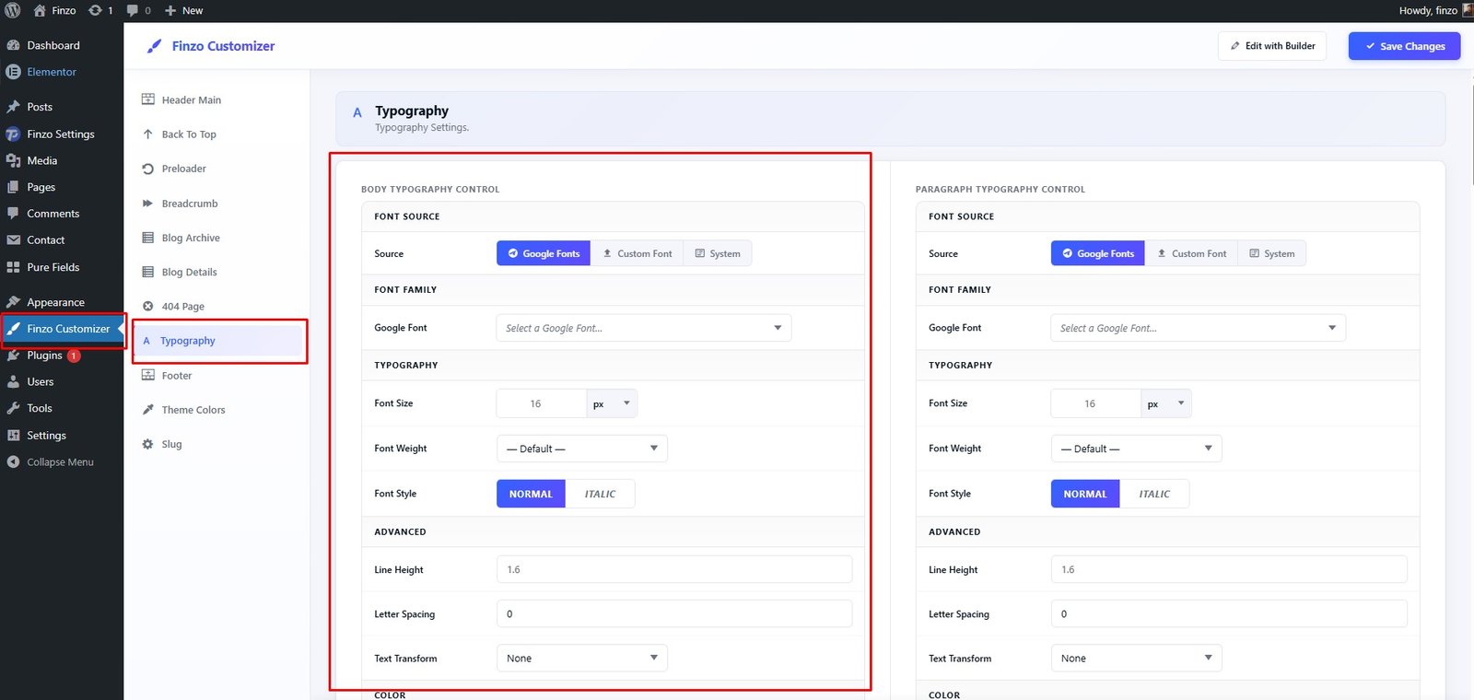This screenshot has height=700, width=1474.
Task: Set paragraph font style to Italic
Action: click(x=1154, y=494)
